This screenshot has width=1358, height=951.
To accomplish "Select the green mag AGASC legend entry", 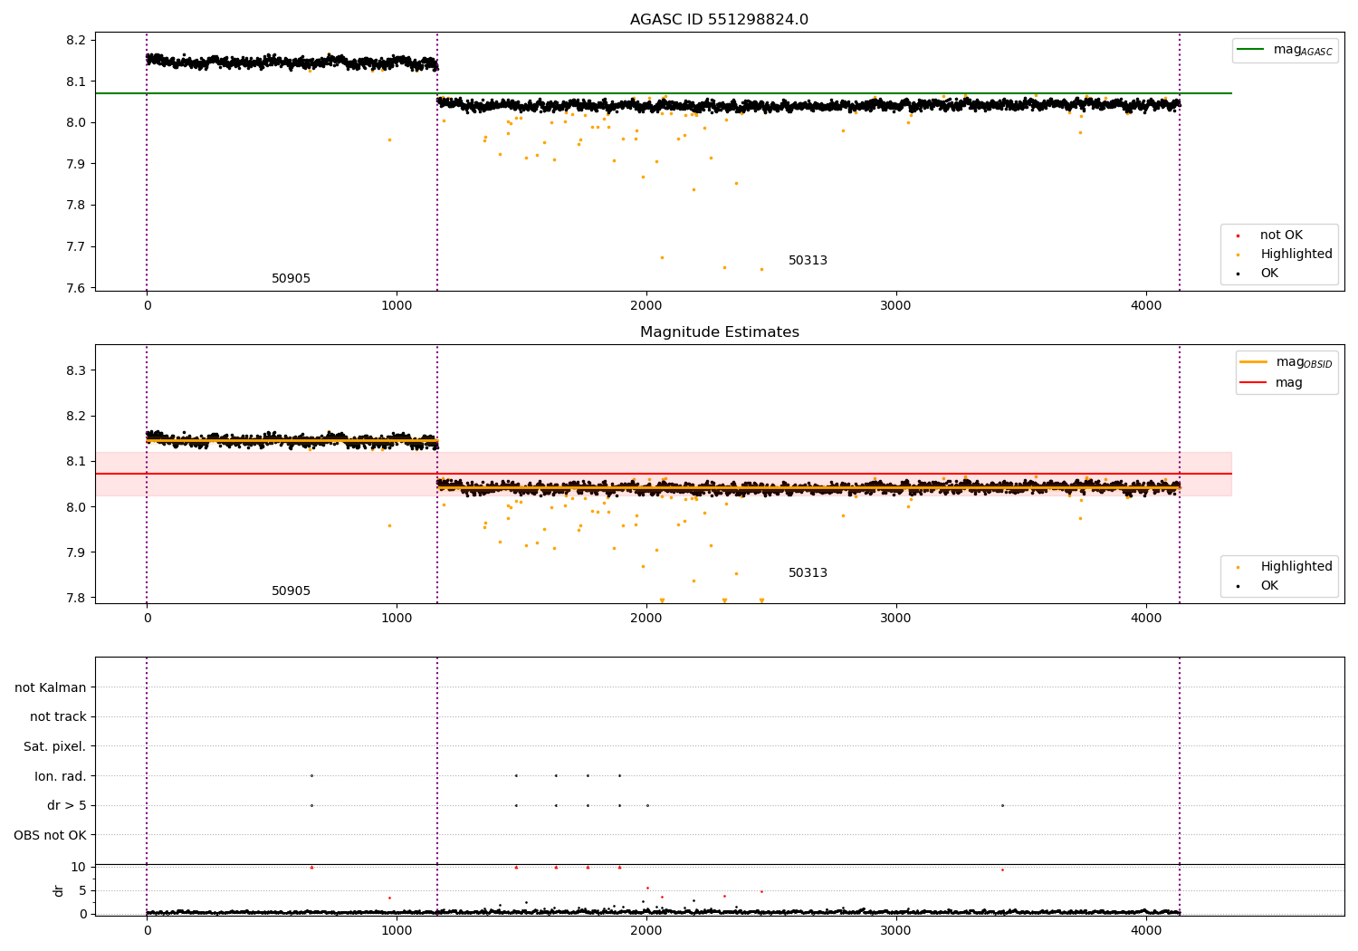I will click(1286, 50).
